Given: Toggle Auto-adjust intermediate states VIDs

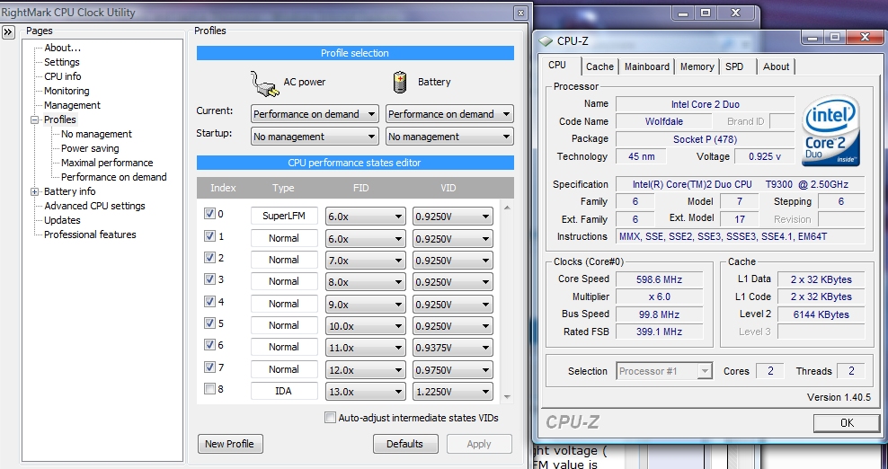Looking at the screenshot, I should tap(330, 418).
